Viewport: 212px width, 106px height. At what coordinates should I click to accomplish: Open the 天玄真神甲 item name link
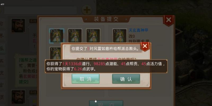[x=138, y=30]
